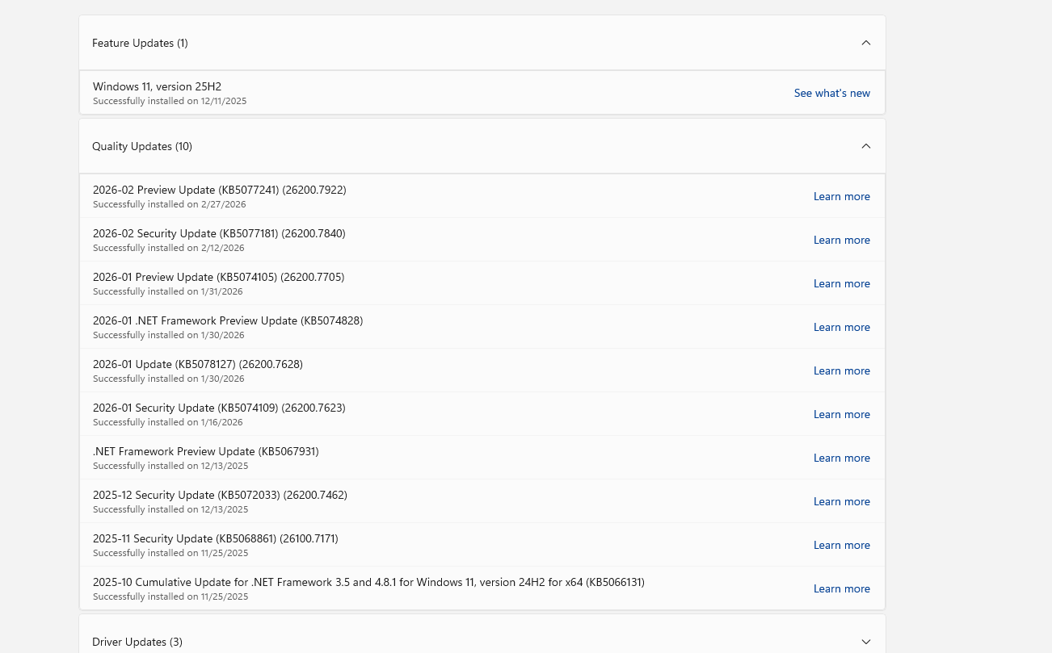Image resolution: width=1052 pixels, height=653 pixels.
Task: Select 'Successfully installed on 1/31/2026' text
Action: 168,291
